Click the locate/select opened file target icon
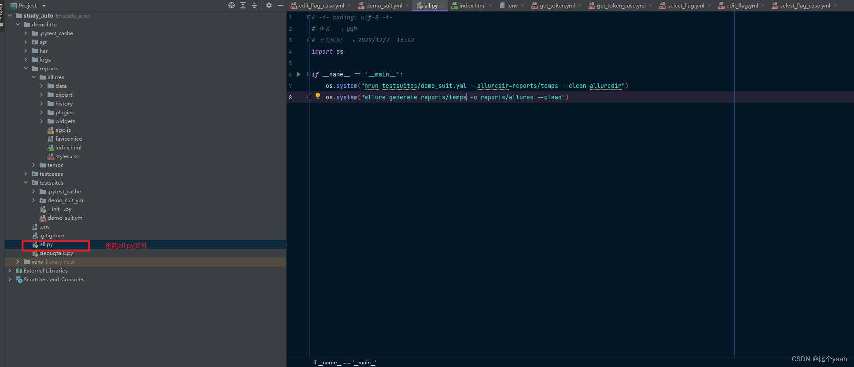 tap(232, 5)
